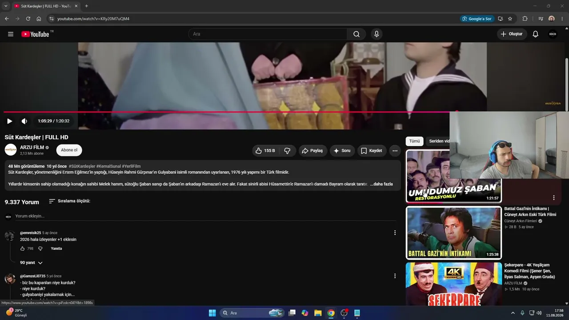Open File Explorer from the taskbar
Viewport: 569px width, 320px height.
(x=318, y=313)
